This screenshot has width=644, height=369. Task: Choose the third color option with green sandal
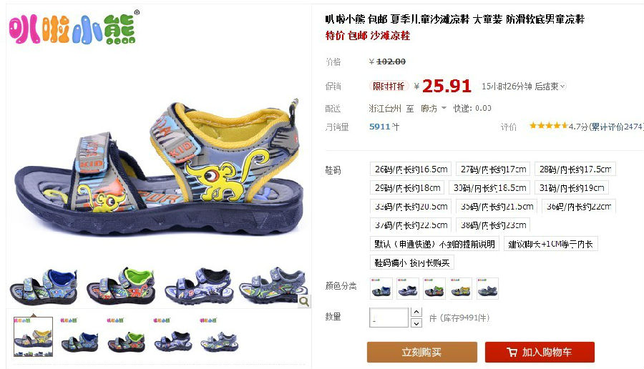[434, 288]
